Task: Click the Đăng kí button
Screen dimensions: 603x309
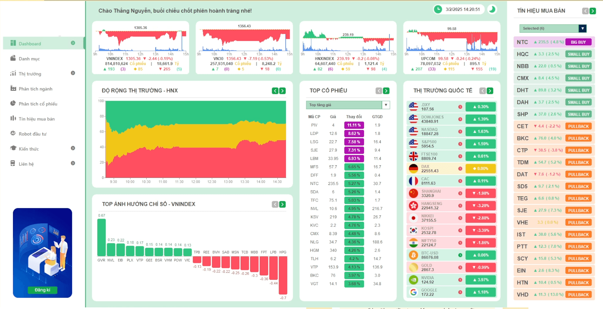Action: [42, 290]
